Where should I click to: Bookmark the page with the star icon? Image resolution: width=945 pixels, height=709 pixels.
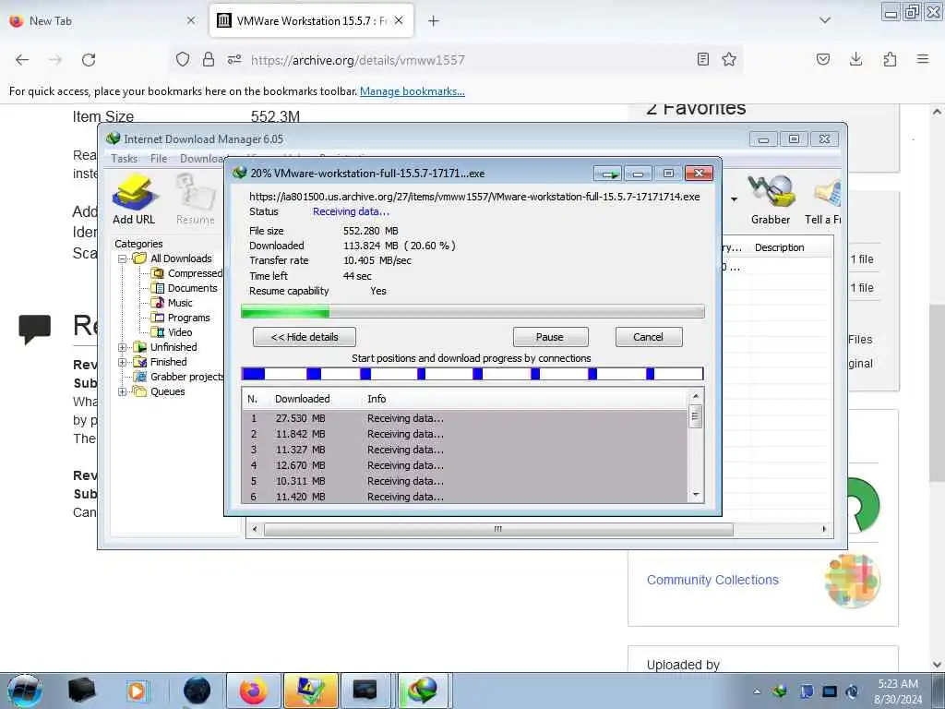tap(729, 60)
